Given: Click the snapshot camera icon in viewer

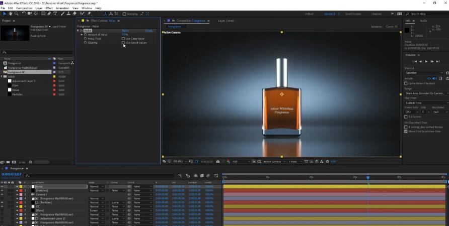Looking at the screenshot, I should pos(217,161).
